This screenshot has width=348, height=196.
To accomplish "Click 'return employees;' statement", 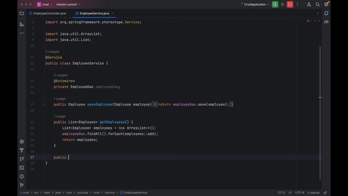I will 80,140.
